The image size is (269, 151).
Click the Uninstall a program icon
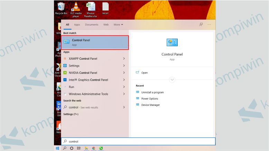[x=137, y=92]
